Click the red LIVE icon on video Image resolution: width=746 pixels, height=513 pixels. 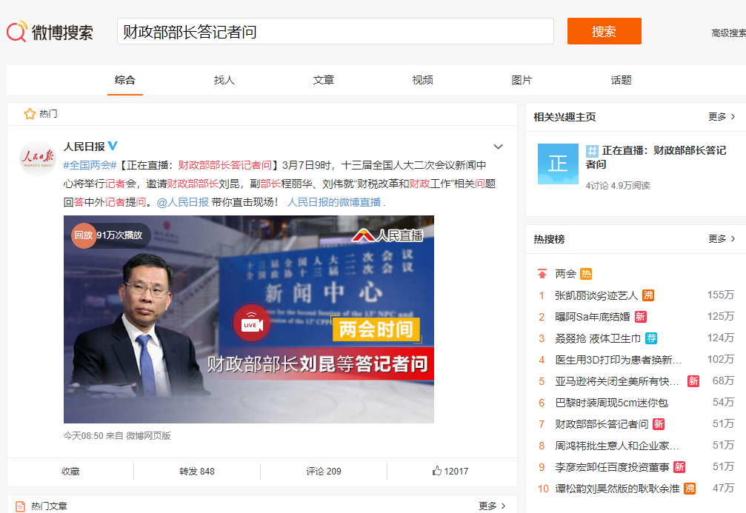coord(251,323)
